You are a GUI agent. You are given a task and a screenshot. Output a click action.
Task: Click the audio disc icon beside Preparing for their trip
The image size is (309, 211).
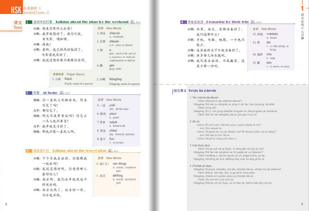coord(253,22)
